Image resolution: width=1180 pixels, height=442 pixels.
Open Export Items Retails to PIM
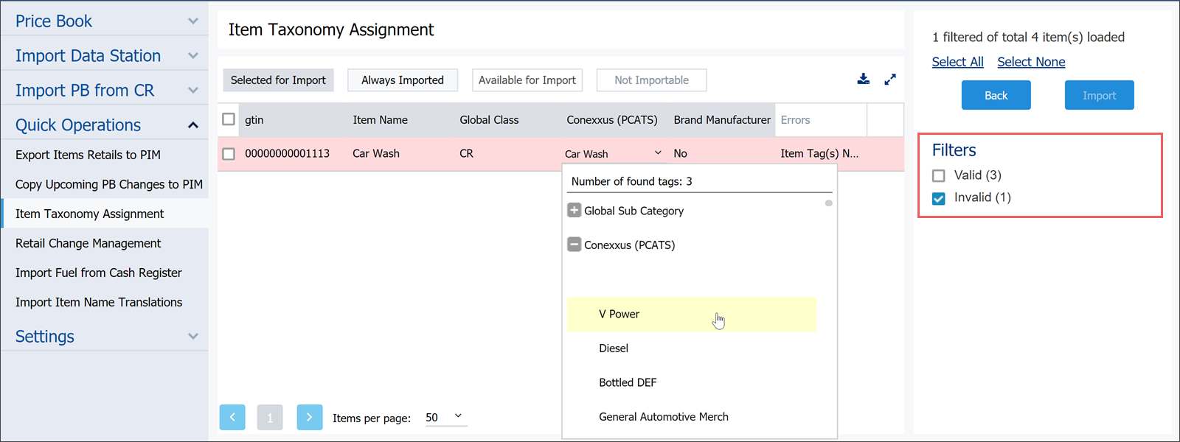88,155
